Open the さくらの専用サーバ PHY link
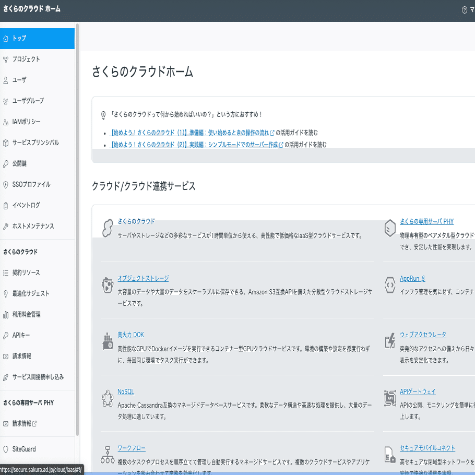The image size is (475, 475). pyautogui.click(x=426, y=221)
